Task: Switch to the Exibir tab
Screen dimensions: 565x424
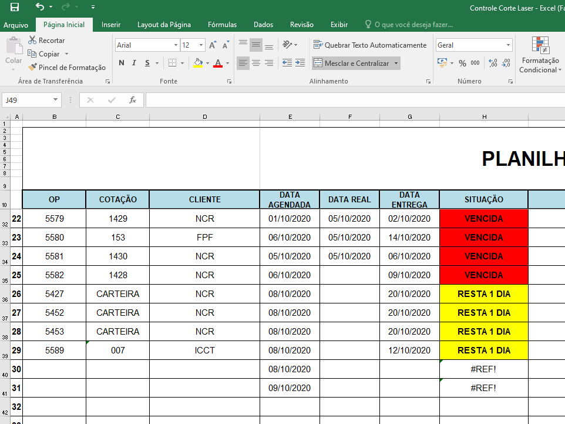Action: pyautogui.click(x=339, y=25)
